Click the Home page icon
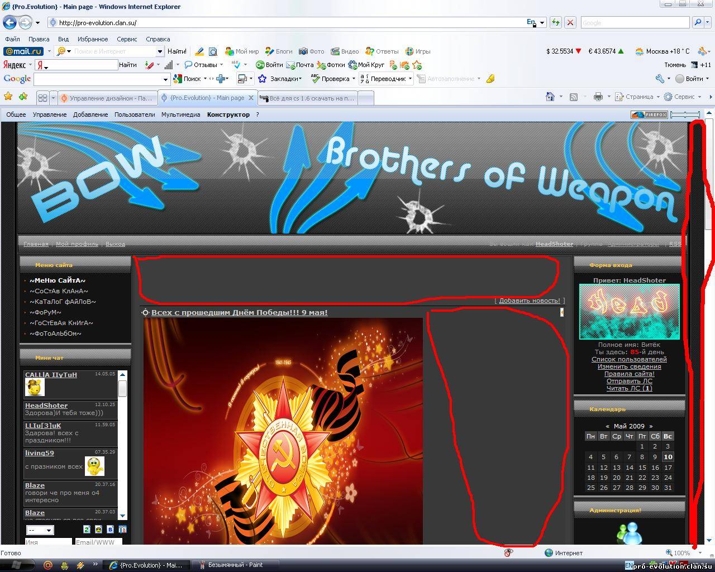Viewport: 715px width, 572px height. pos(550,97)
